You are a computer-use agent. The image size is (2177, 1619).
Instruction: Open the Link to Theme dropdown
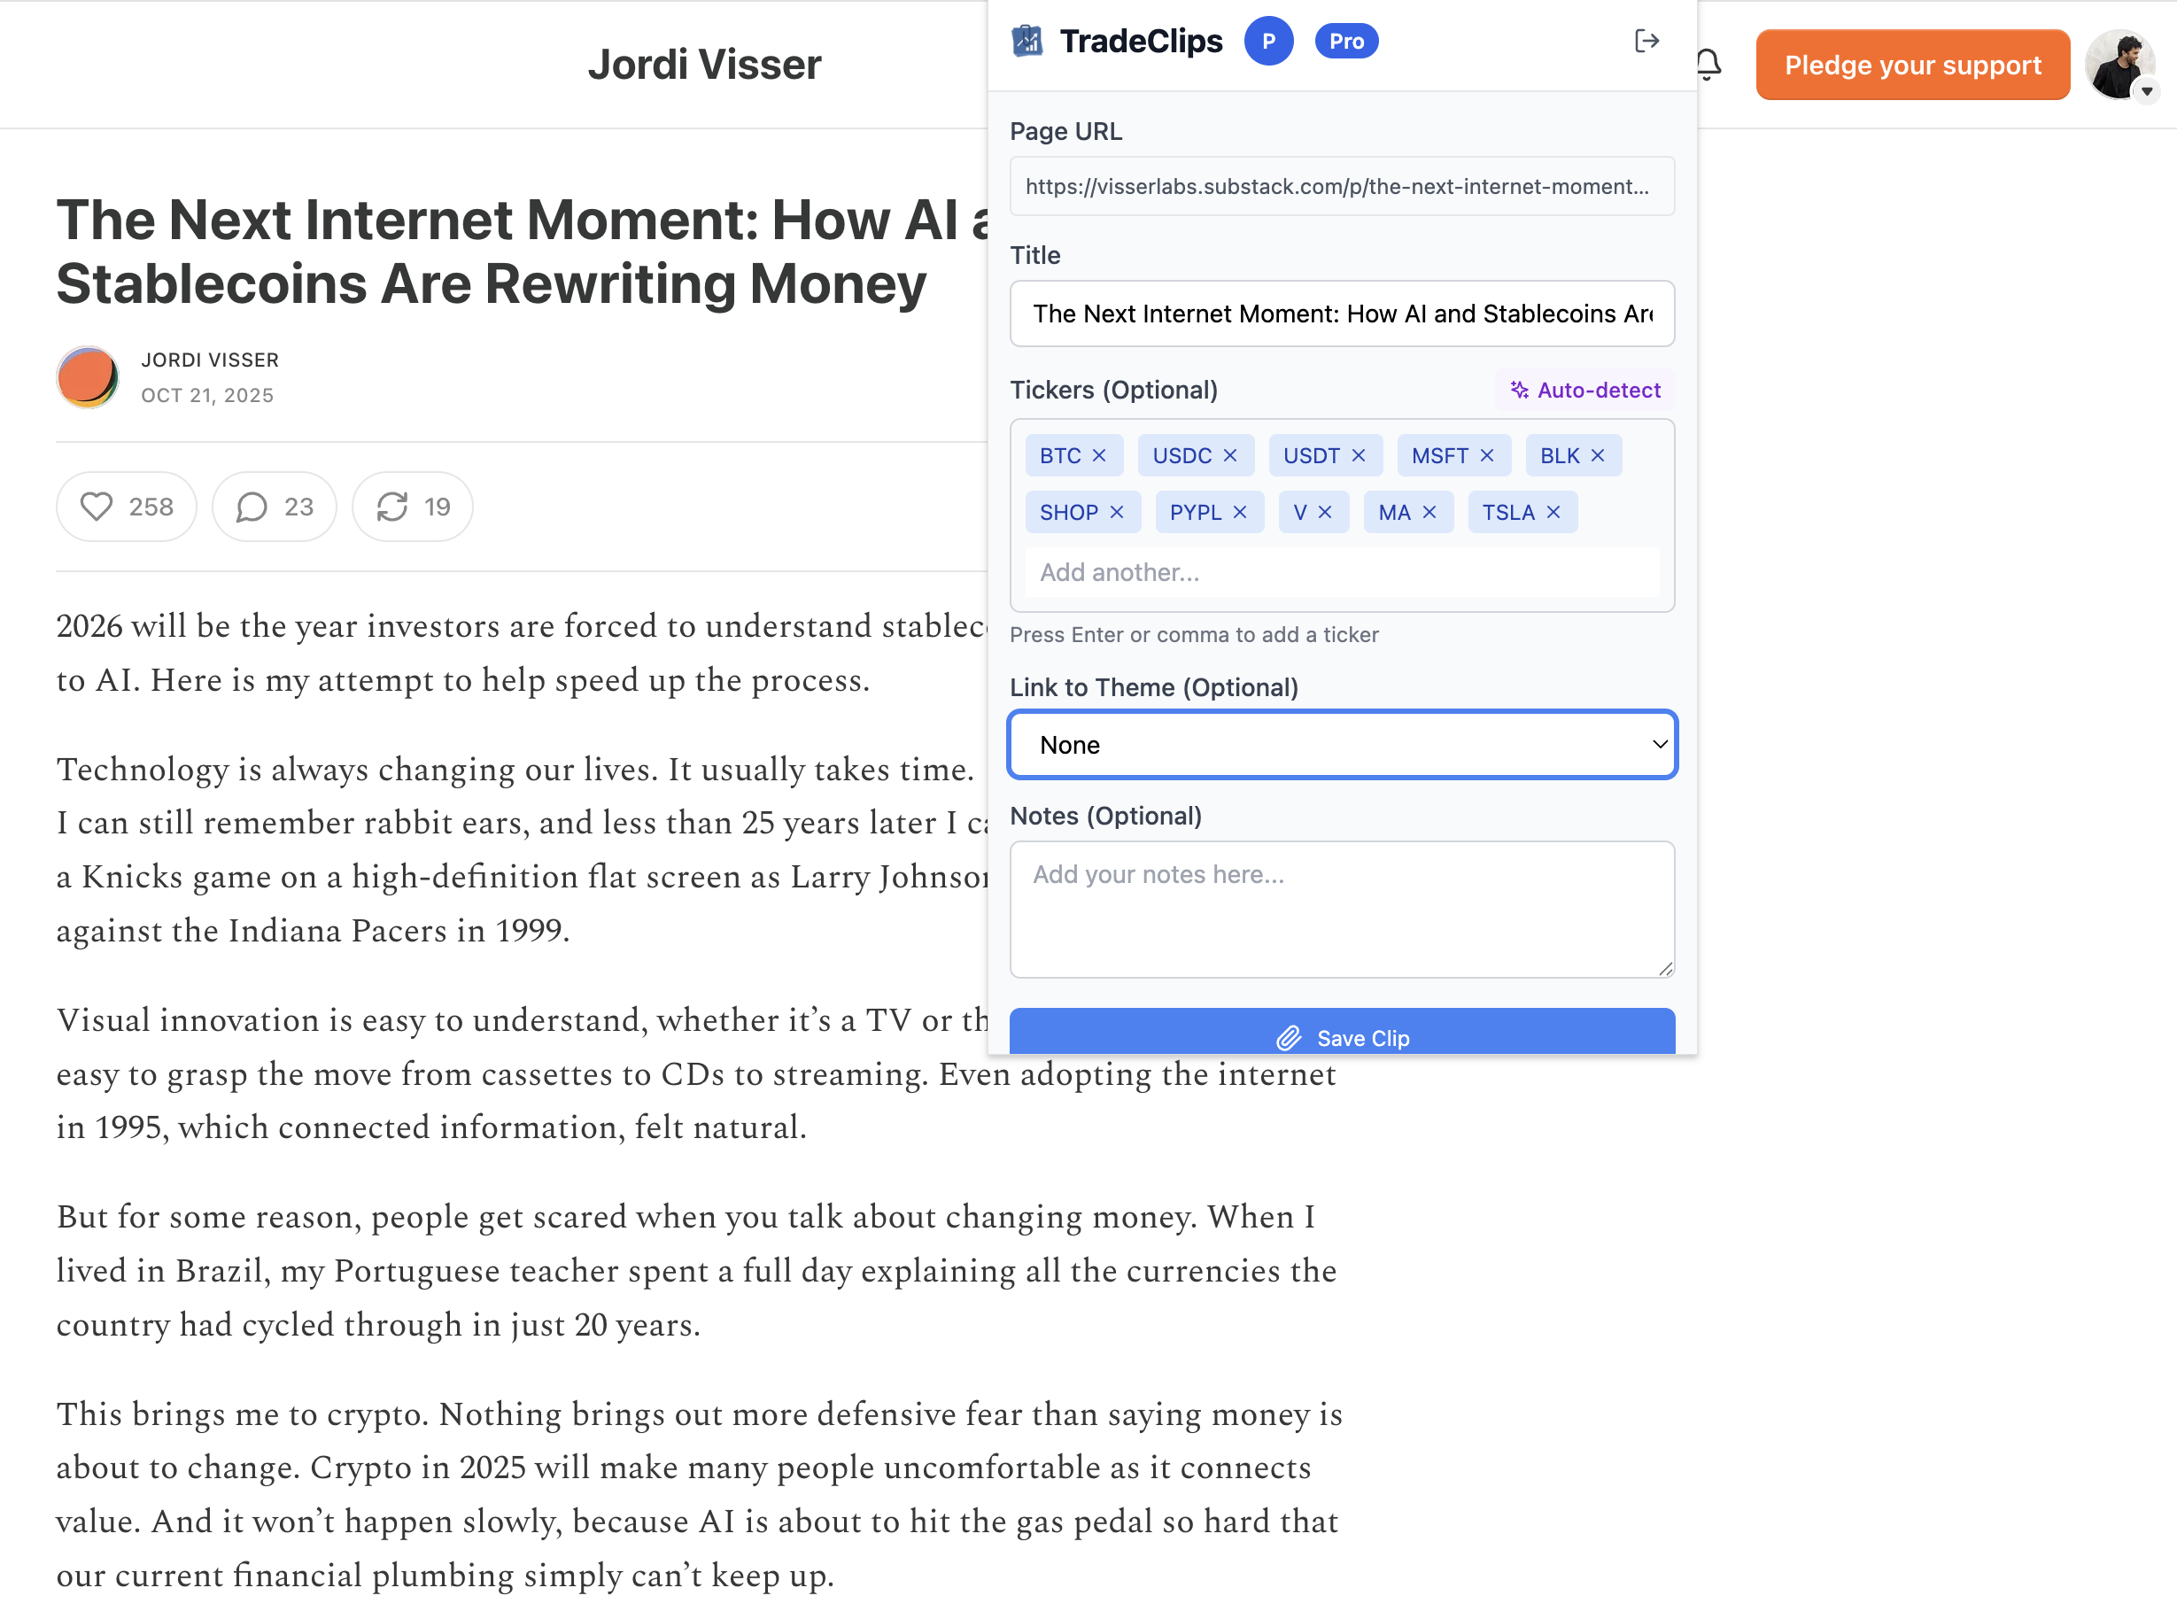tap(1341, 745)
